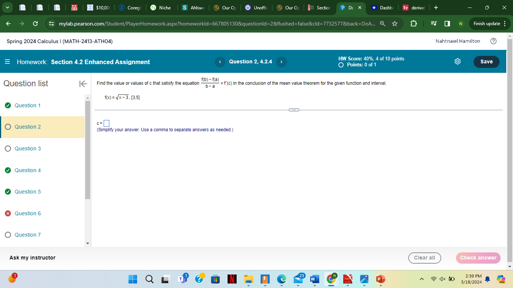Open PowerPoint from the taskbar
The image size is (513, 288).
pos(380,279)
